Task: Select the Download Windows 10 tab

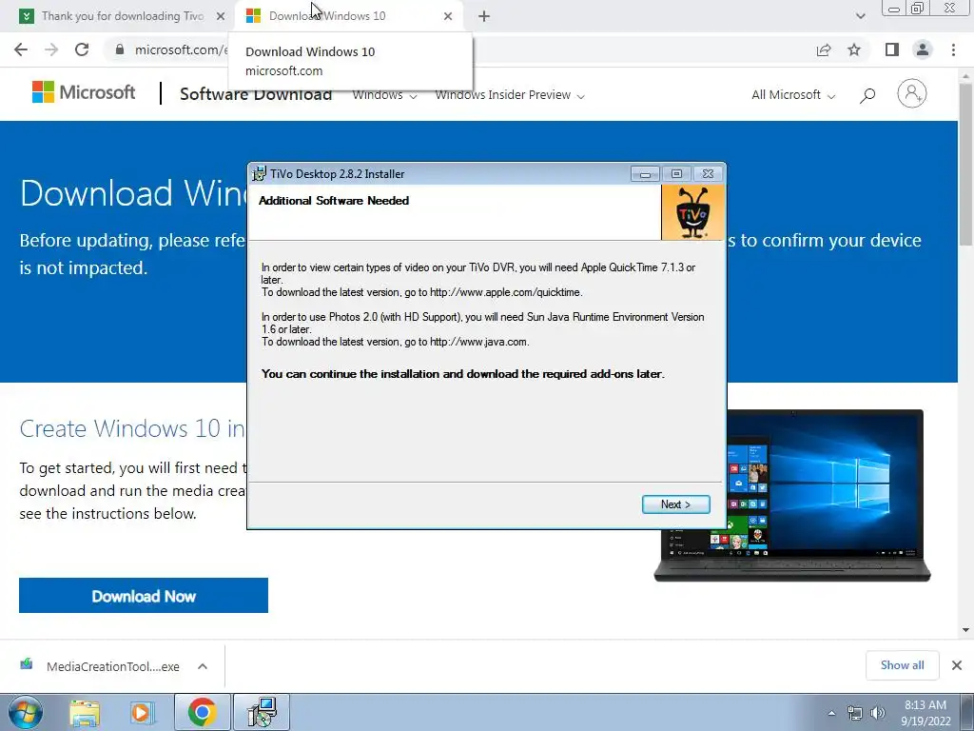Action: click(348, 16)
